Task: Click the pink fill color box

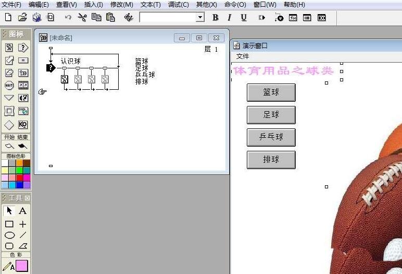Action: pyautogui.click(x=22, y=266)
